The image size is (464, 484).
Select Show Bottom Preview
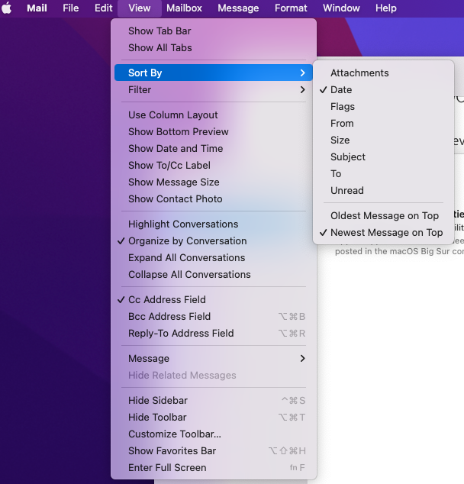tap(214, 132)
